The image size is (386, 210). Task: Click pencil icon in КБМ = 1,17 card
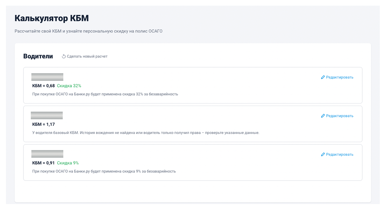323,116
